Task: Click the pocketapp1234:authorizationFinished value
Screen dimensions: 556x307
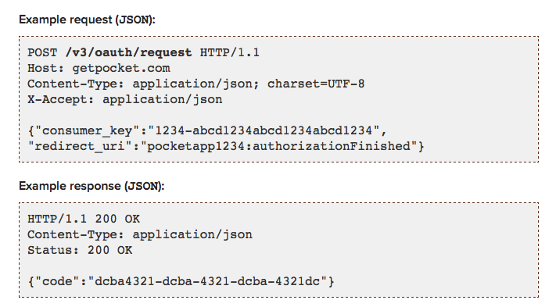Action: pyautogui.click(x=278, y=146)
